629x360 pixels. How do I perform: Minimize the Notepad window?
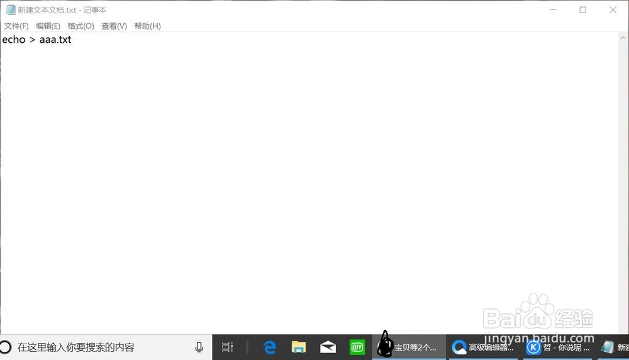pyautogui.click(x=553, y=9)
